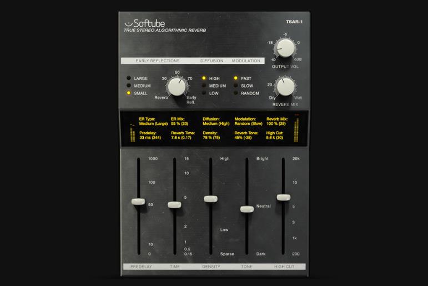The height and width of the screenshot is (286, 428).
Task: Click the TSAR-1 product label
Action: tap(294, 22)
